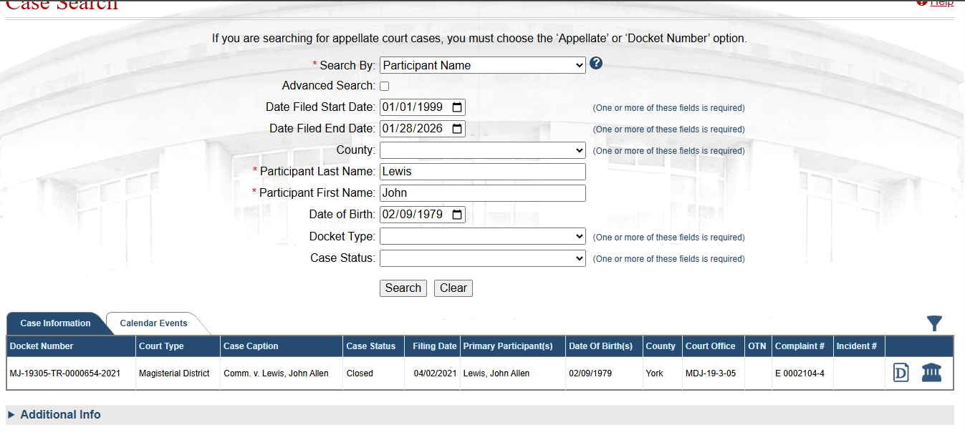Click the Help link at top right
Viewport: 965px width, 435px height.
[941, 3]
